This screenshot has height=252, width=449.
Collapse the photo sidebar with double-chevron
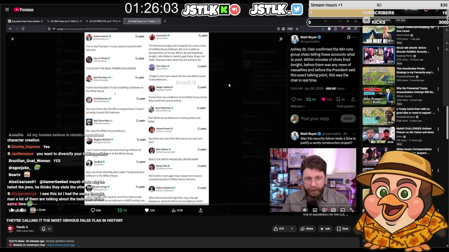(281, 39)
